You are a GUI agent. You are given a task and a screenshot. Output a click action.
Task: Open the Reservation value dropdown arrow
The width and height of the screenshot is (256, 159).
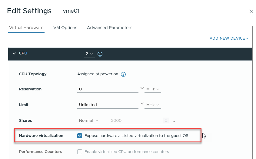142,88
